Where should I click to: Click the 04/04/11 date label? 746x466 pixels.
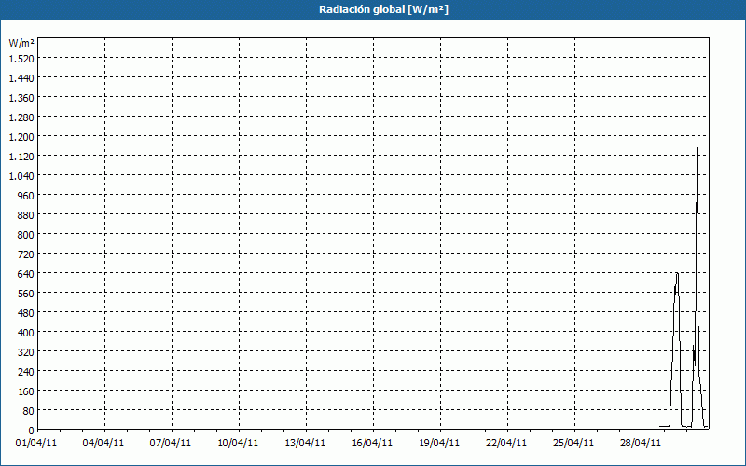click(104, 443)
